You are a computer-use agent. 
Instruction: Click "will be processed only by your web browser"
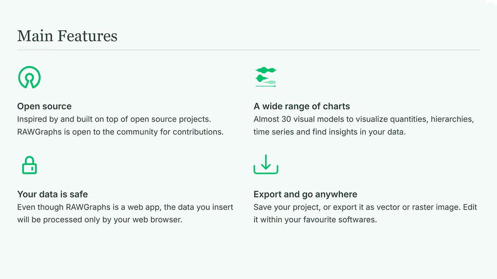coord(99,220)
